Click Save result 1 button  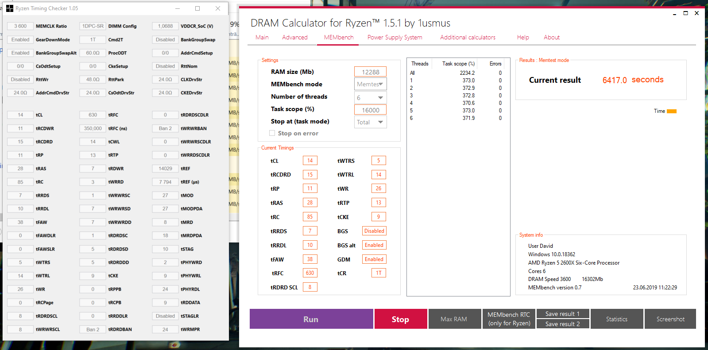pos(563,314)
